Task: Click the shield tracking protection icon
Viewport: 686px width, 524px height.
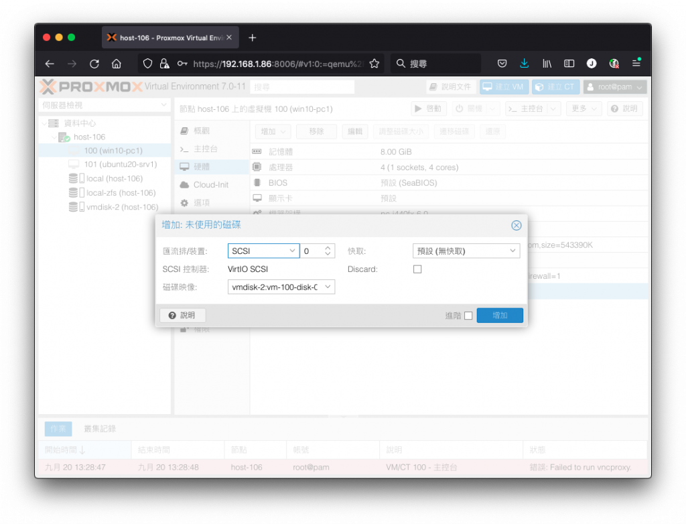Action: point(147,64)
